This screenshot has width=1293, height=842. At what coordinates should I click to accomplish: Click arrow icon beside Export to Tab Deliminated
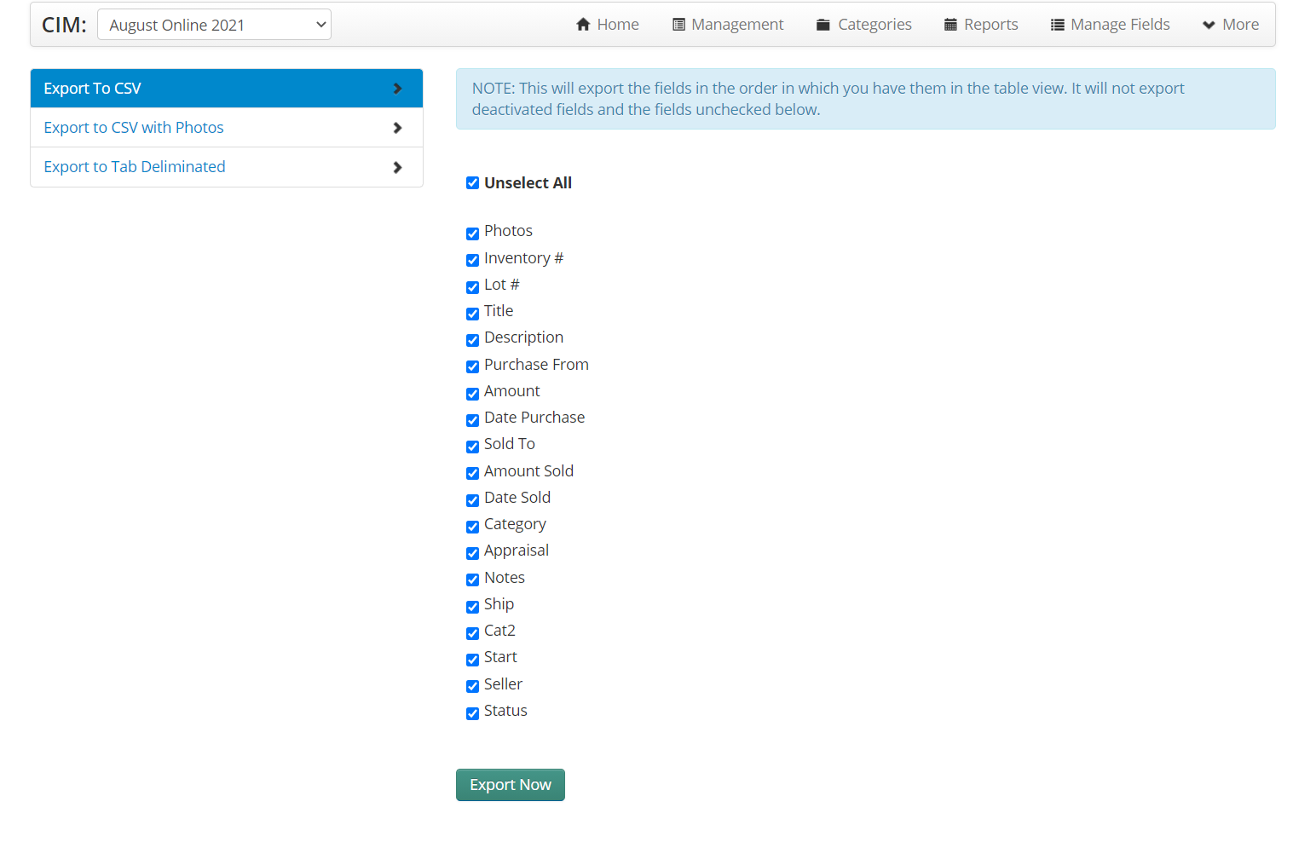point(397,167)
